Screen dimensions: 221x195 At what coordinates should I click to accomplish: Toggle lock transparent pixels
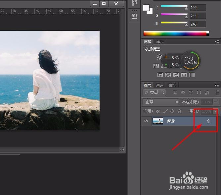(x=157, y=111)
